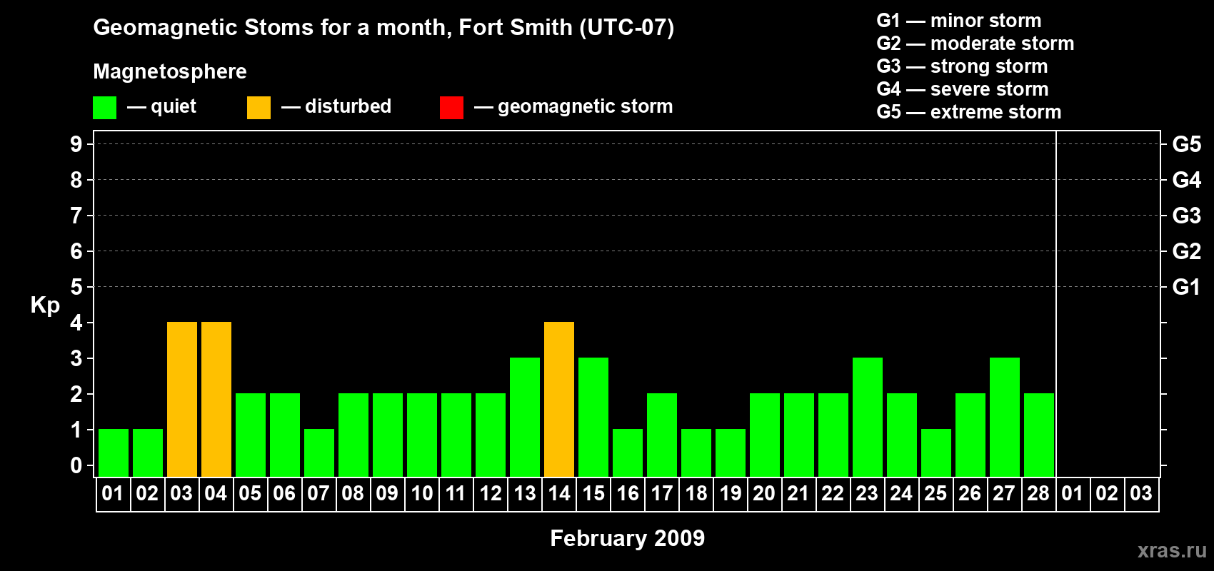Image resolution: width=1214 pixels, height=571 pixels.
Task: Click the green bar for day 20
Action: (765, 435)
